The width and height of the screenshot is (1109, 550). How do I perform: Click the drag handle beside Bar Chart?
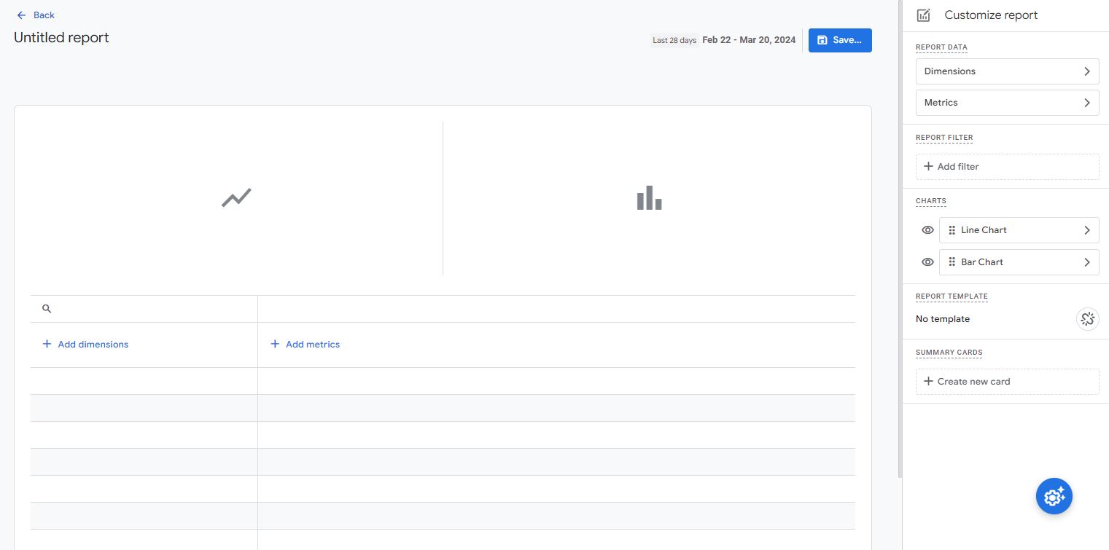[952, 262]
